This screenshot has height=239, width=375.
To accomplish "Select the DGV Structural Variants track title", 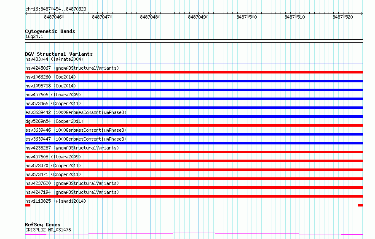I will click(59, 54).
